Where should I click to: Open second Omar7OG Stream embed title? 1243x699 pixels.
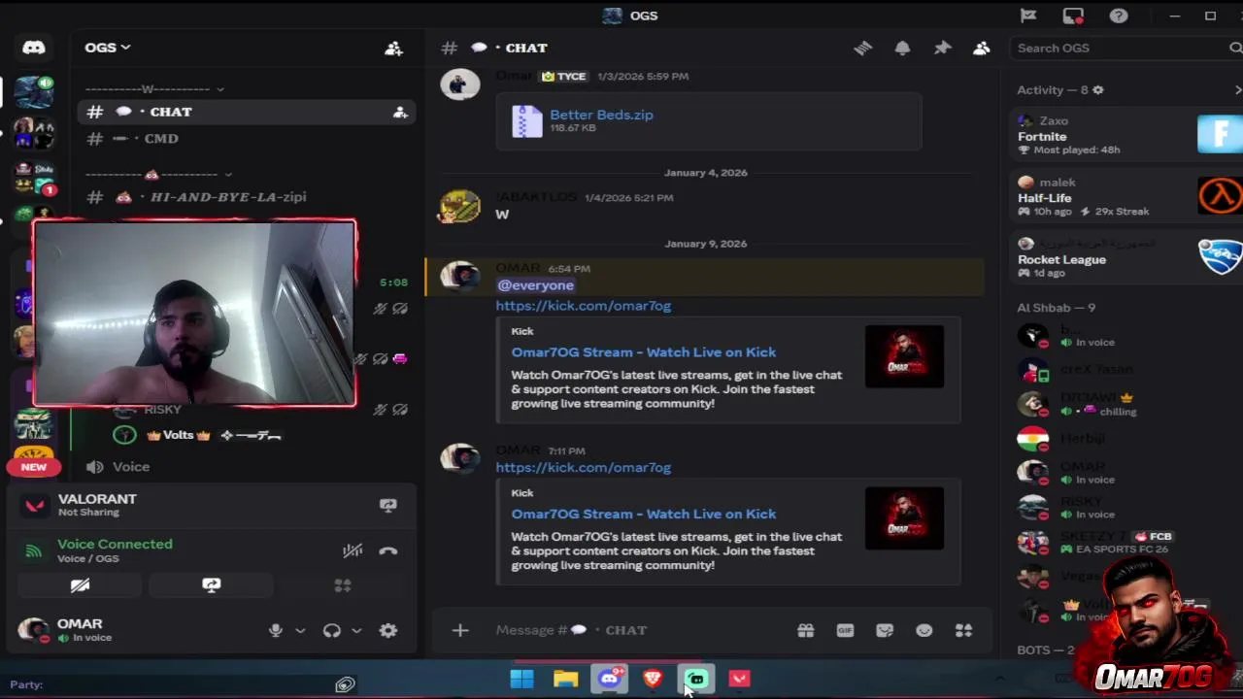click(643, 515)
